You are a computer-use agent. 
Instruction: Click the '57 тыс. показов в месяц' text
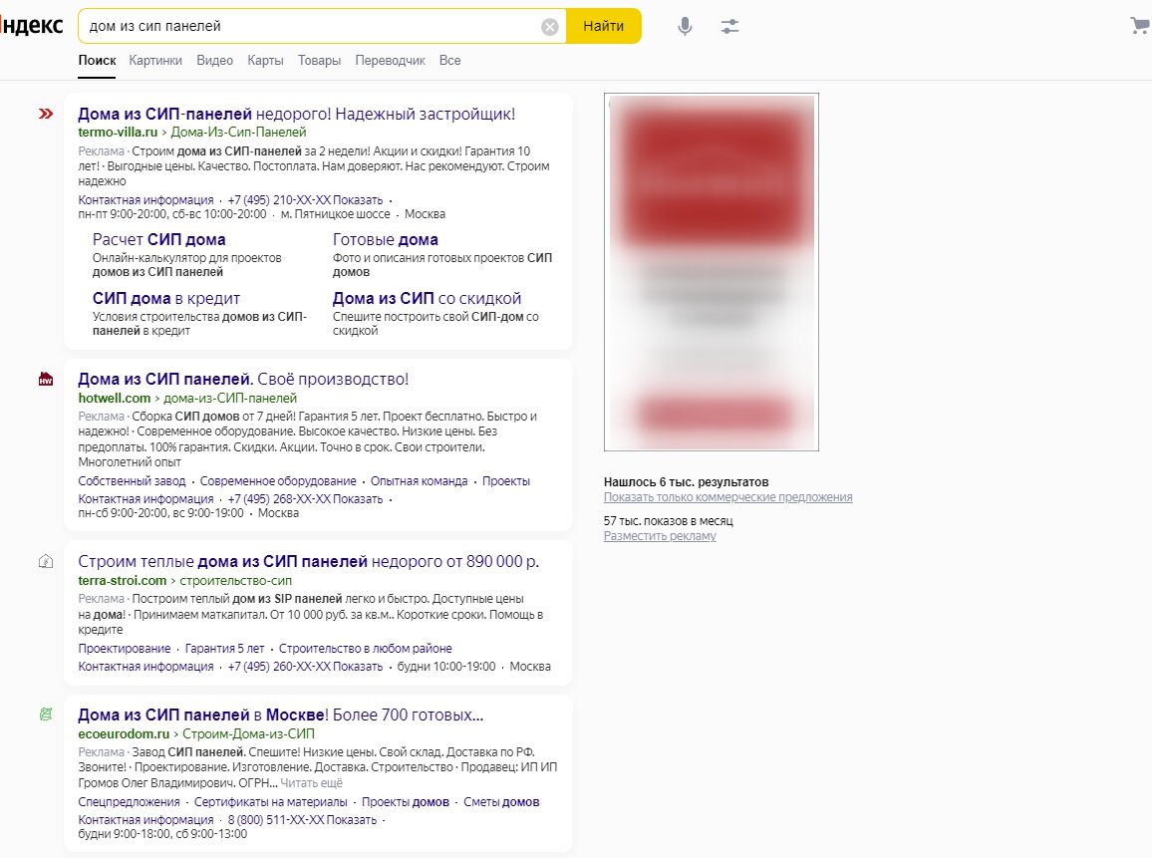669,521
